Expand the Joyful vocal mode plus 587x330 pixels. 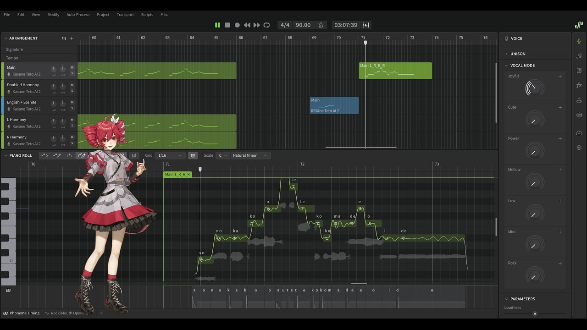tap(560, 76)
